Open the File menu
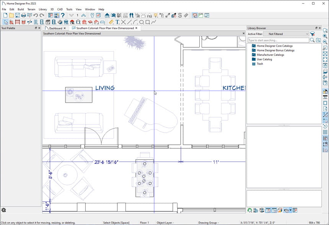329x225 pixels. (x=4, y=9)
